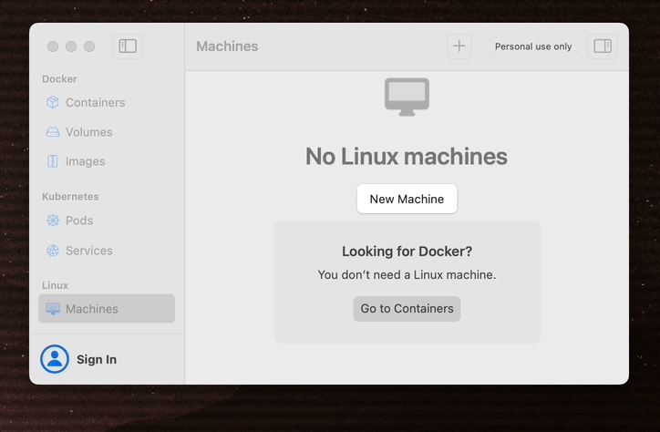The image size is (660, 432).
Task: Click the plus icon to add machine
Action: [x=459, y=46]
